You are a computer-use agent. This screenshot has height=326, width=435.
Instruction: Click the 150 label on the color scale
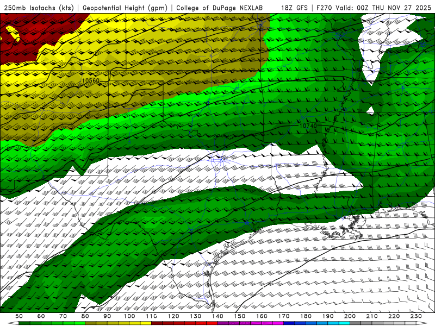[x=240, y=316]
